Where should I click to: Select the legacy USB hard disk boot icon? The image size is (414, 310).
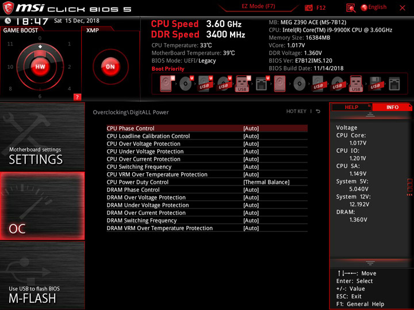(319, 84)
